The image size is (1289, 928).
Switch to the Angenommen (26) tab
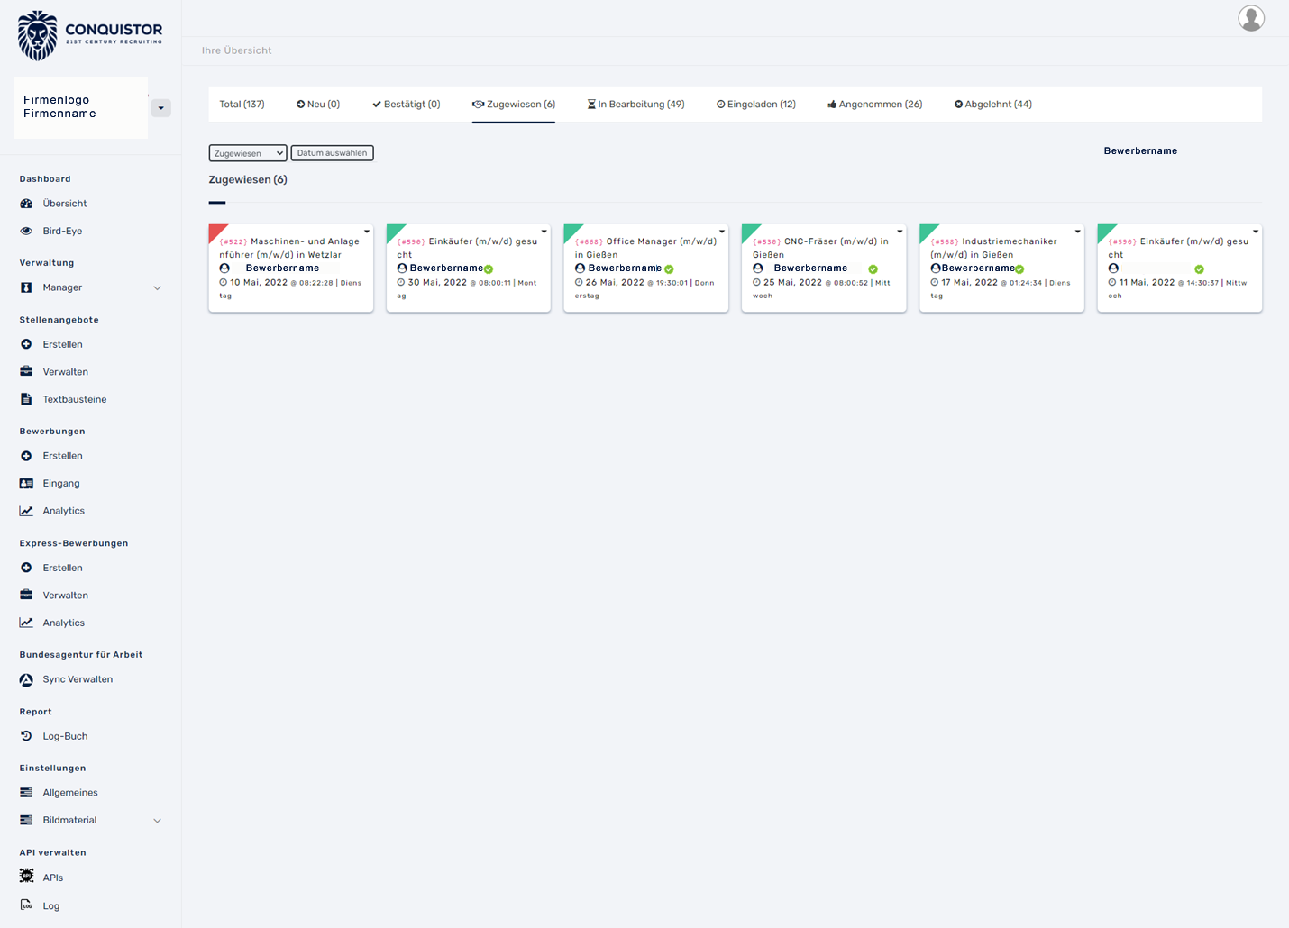[x=875, y=105]
